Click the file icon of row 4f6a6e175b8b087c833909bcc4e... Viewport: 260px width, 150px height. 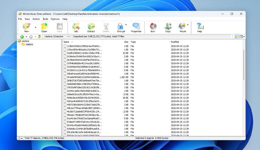(x=65, y=115)
